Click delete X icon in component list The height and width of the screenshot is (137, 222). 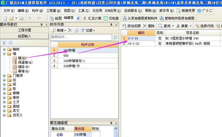pos(70,30)
